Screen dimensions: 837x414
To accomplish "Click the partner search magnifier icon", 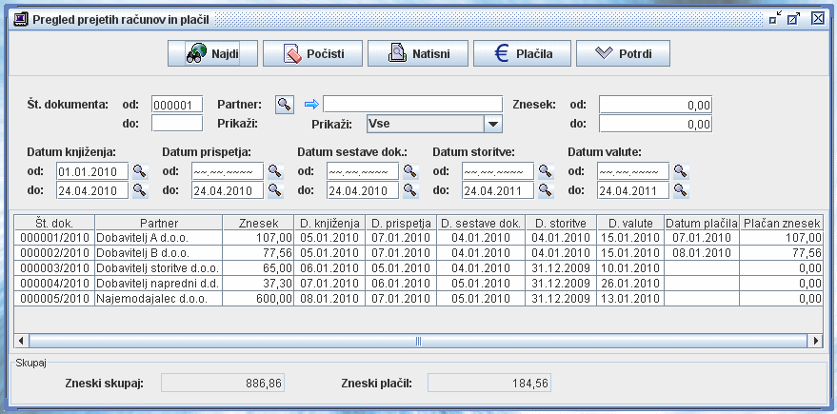I will [x=284, y=104].
